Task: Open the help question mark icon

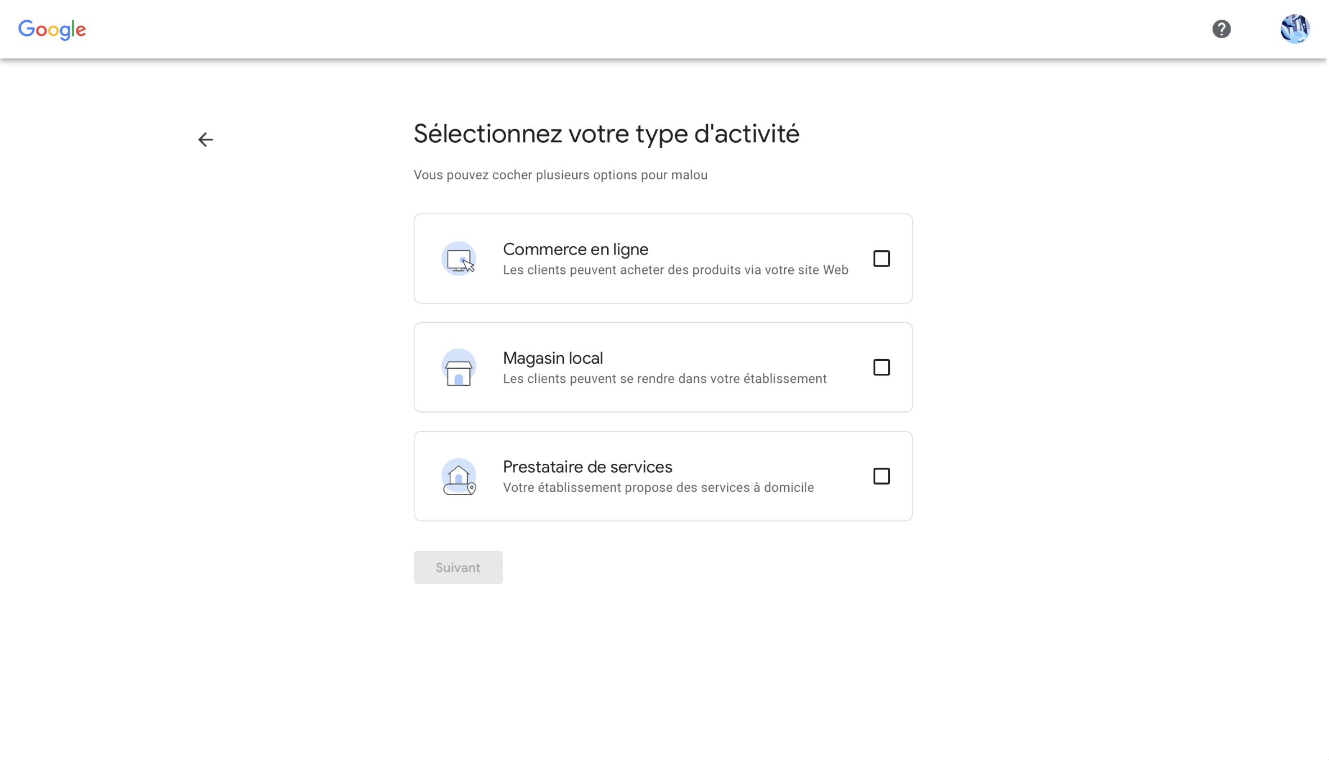Action: [1221, 29]
